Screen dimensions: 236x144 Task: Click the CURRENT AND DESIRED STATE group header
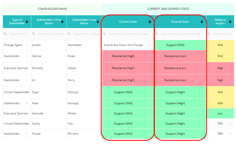(168, 9)
